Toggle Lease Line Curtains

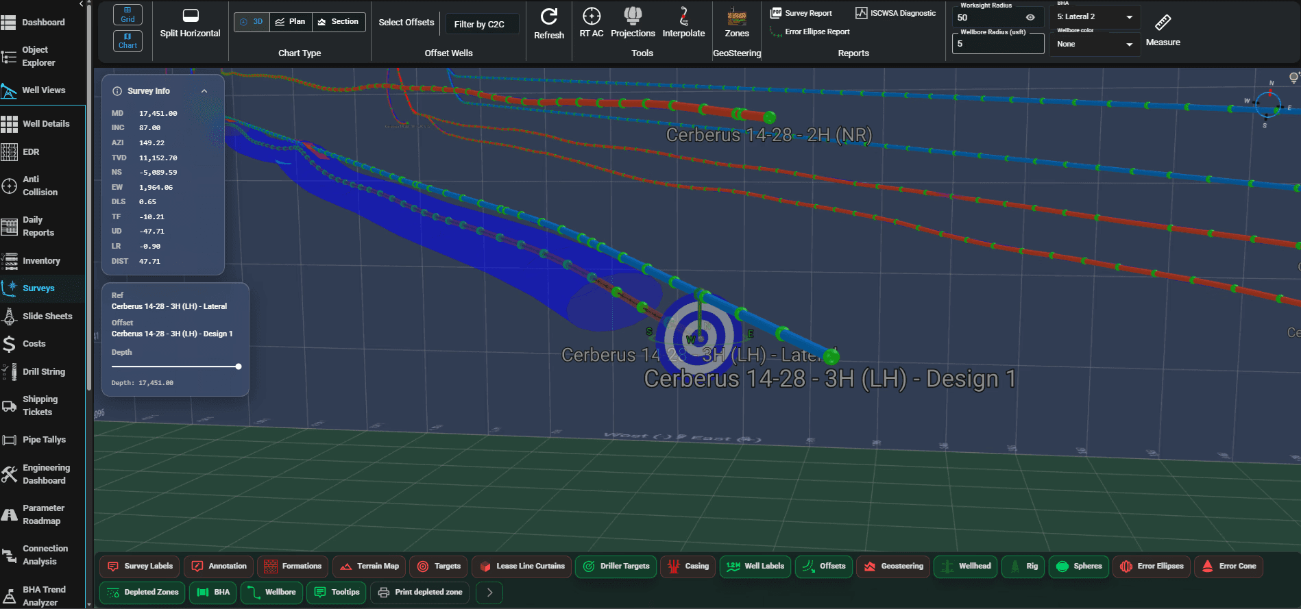click(x=522, y=567)
